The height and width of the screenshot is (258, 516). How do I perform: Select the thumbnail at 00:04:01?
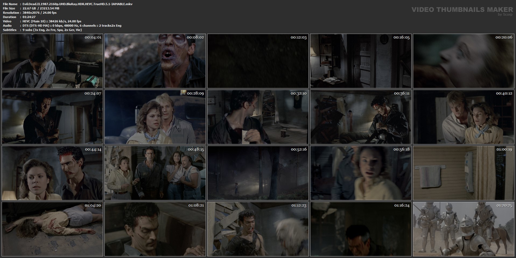click(52, 61)
